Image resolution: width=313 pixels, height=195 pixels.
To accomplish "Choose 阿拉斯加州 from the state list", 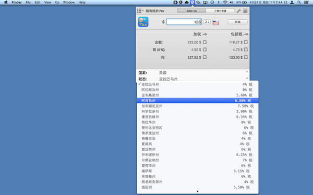I will [x=198, y=90].
